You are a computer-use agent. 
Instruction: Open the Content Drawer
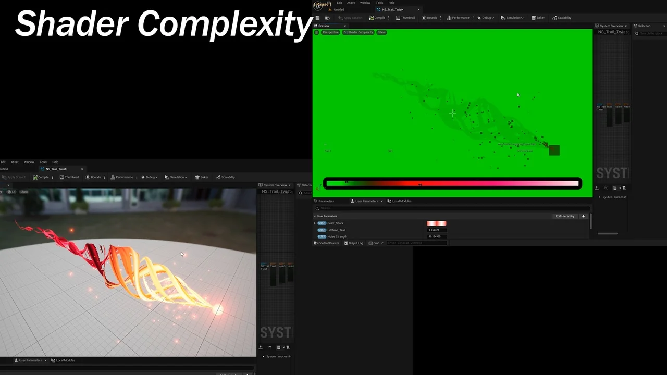[326, 243]
